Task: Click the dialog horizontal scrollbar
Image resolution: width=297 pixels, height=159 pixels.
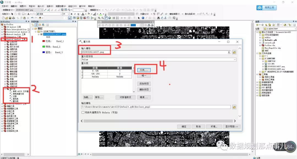Action: (x=158, y=121)
